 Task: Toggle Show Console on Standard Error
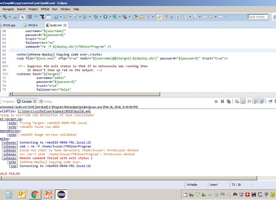pos(262,102)
